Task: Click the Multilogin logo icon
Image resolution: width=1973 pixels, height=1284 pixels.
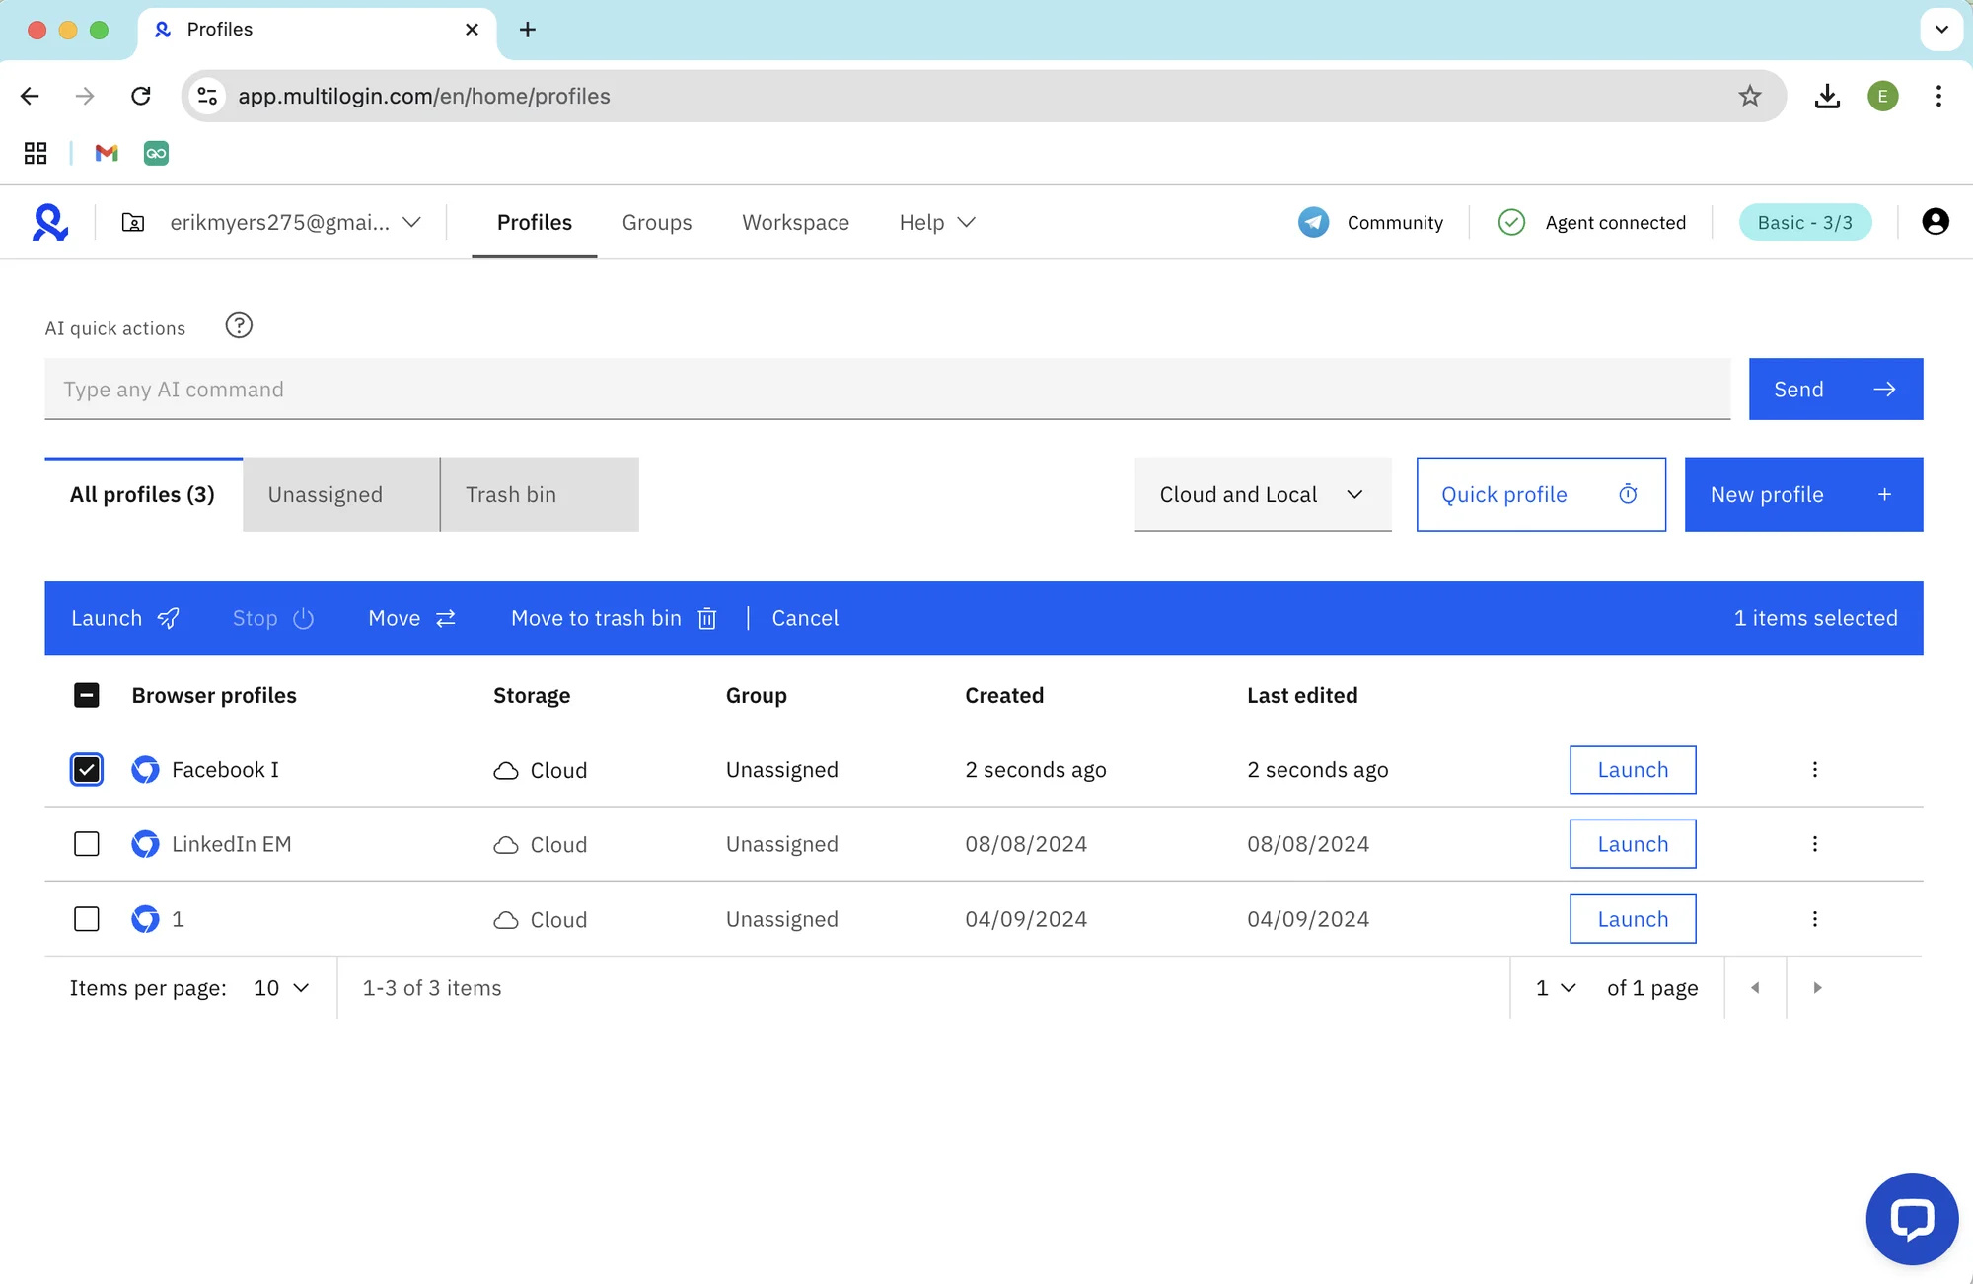Action: pos(50,222)
